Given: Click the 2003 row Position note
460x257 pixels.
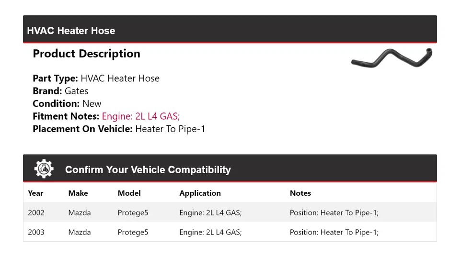Looking at the screenshot, I should [x=334, y=232].
